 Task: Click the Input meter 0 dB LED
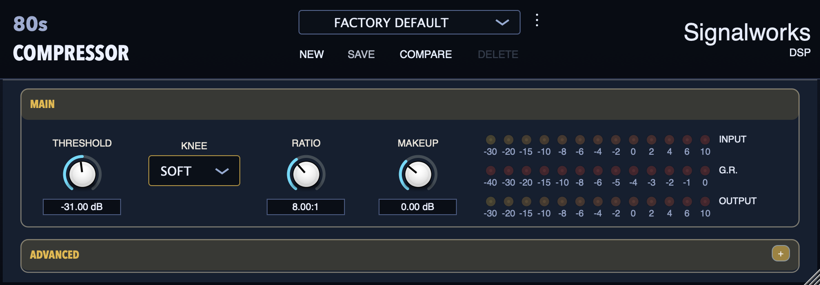633,140
